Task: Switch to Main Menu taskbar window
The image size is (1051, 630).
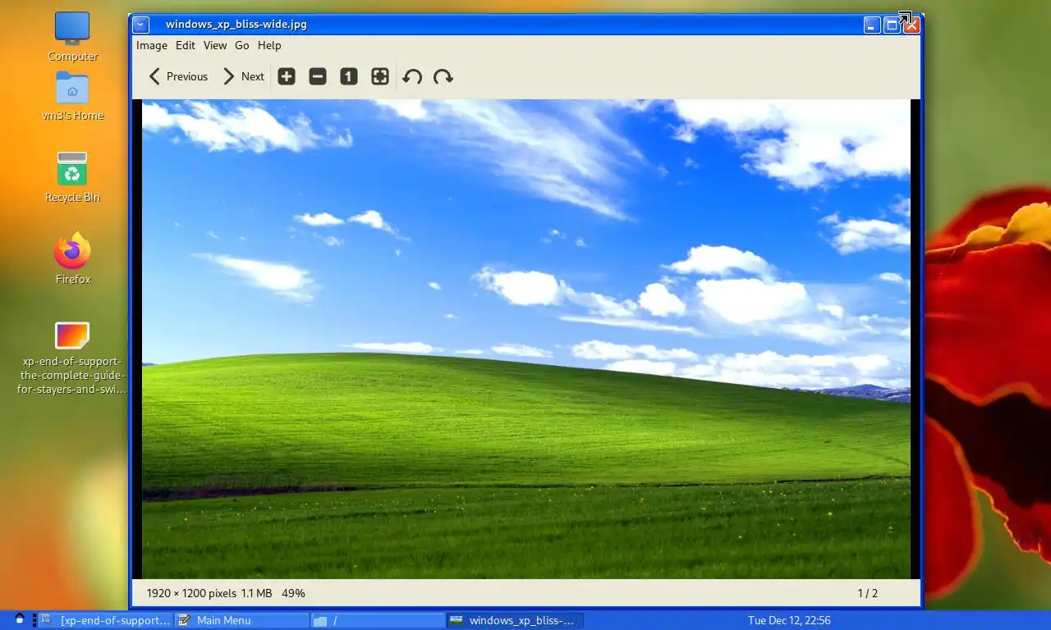Action: 242,620
